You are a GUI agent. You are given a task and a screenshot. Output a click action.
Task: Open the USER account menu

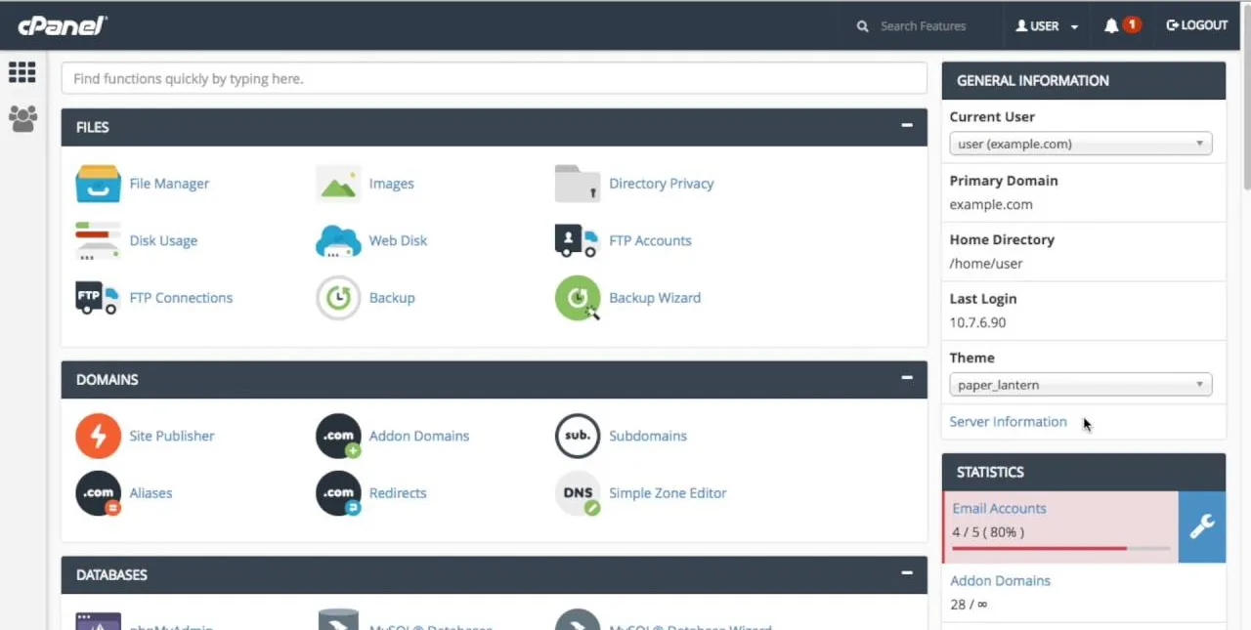[1047, 26]
